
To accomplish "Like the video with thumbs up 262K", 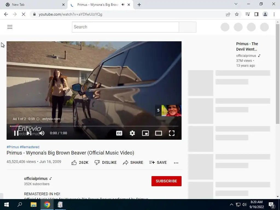I will [x=80, y=162].
